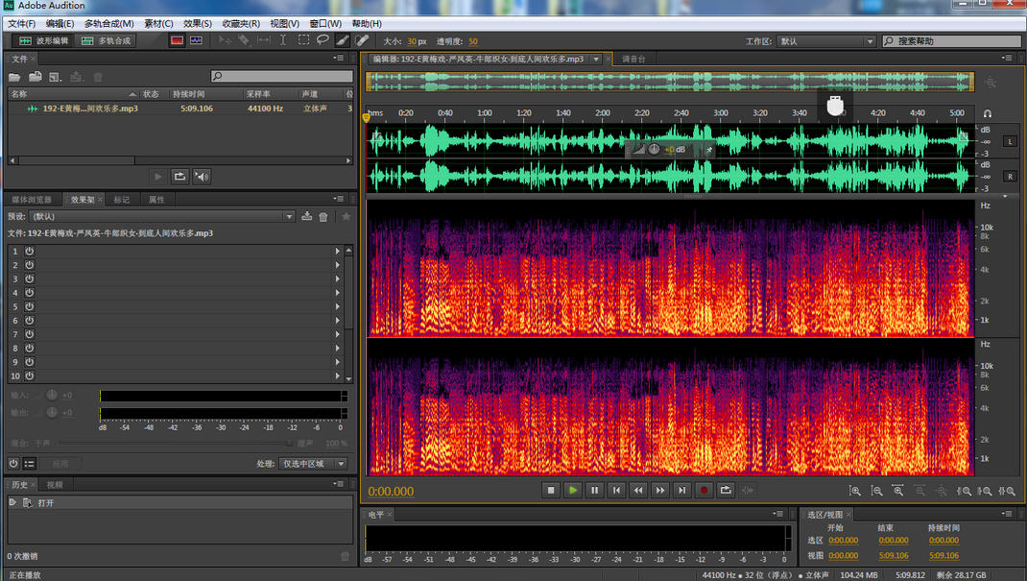This screenshot has width=1027, height=581.
Task: Enable loop playback in the transport bar
Action: click(x=726, y=490)
